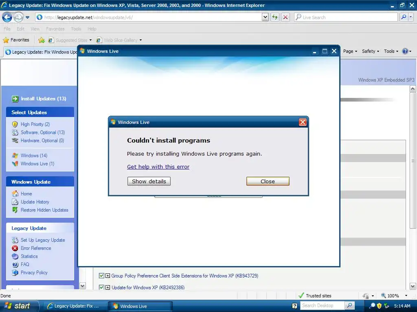Click the Favorites star button
The height and width of the screenshot is (312, 417).
(x=16, y=40)
